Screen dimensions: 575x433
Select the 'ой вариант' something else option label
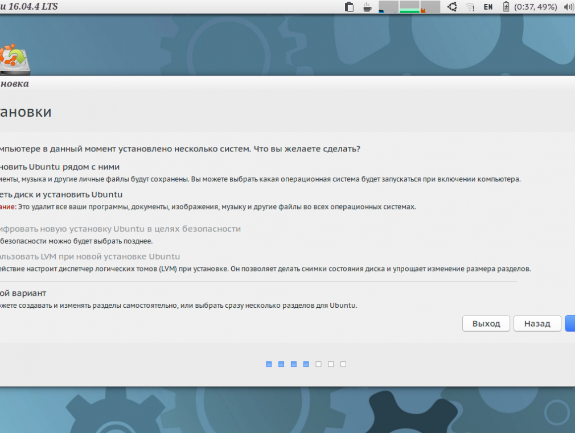pos(23,293)
